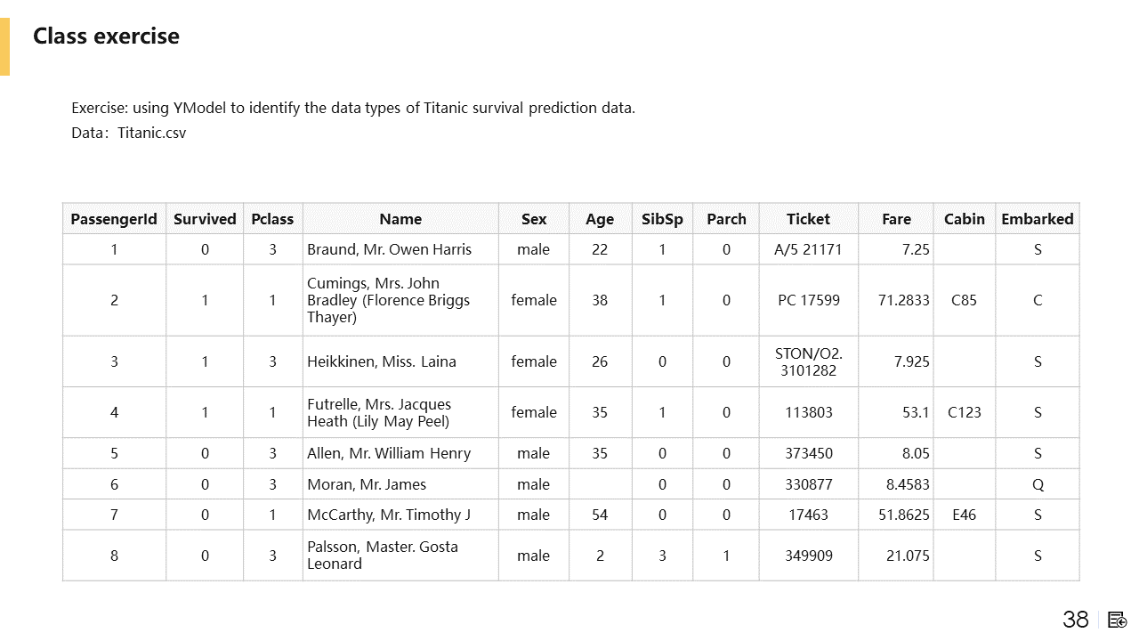1139x641 pixels.
Task: Select the Heikkinen, Miss. Laina cell
Action: tap(382, 361)
